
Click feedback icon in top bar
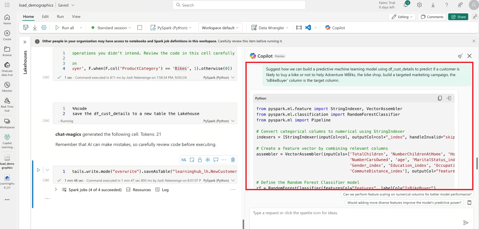point(460,5)
